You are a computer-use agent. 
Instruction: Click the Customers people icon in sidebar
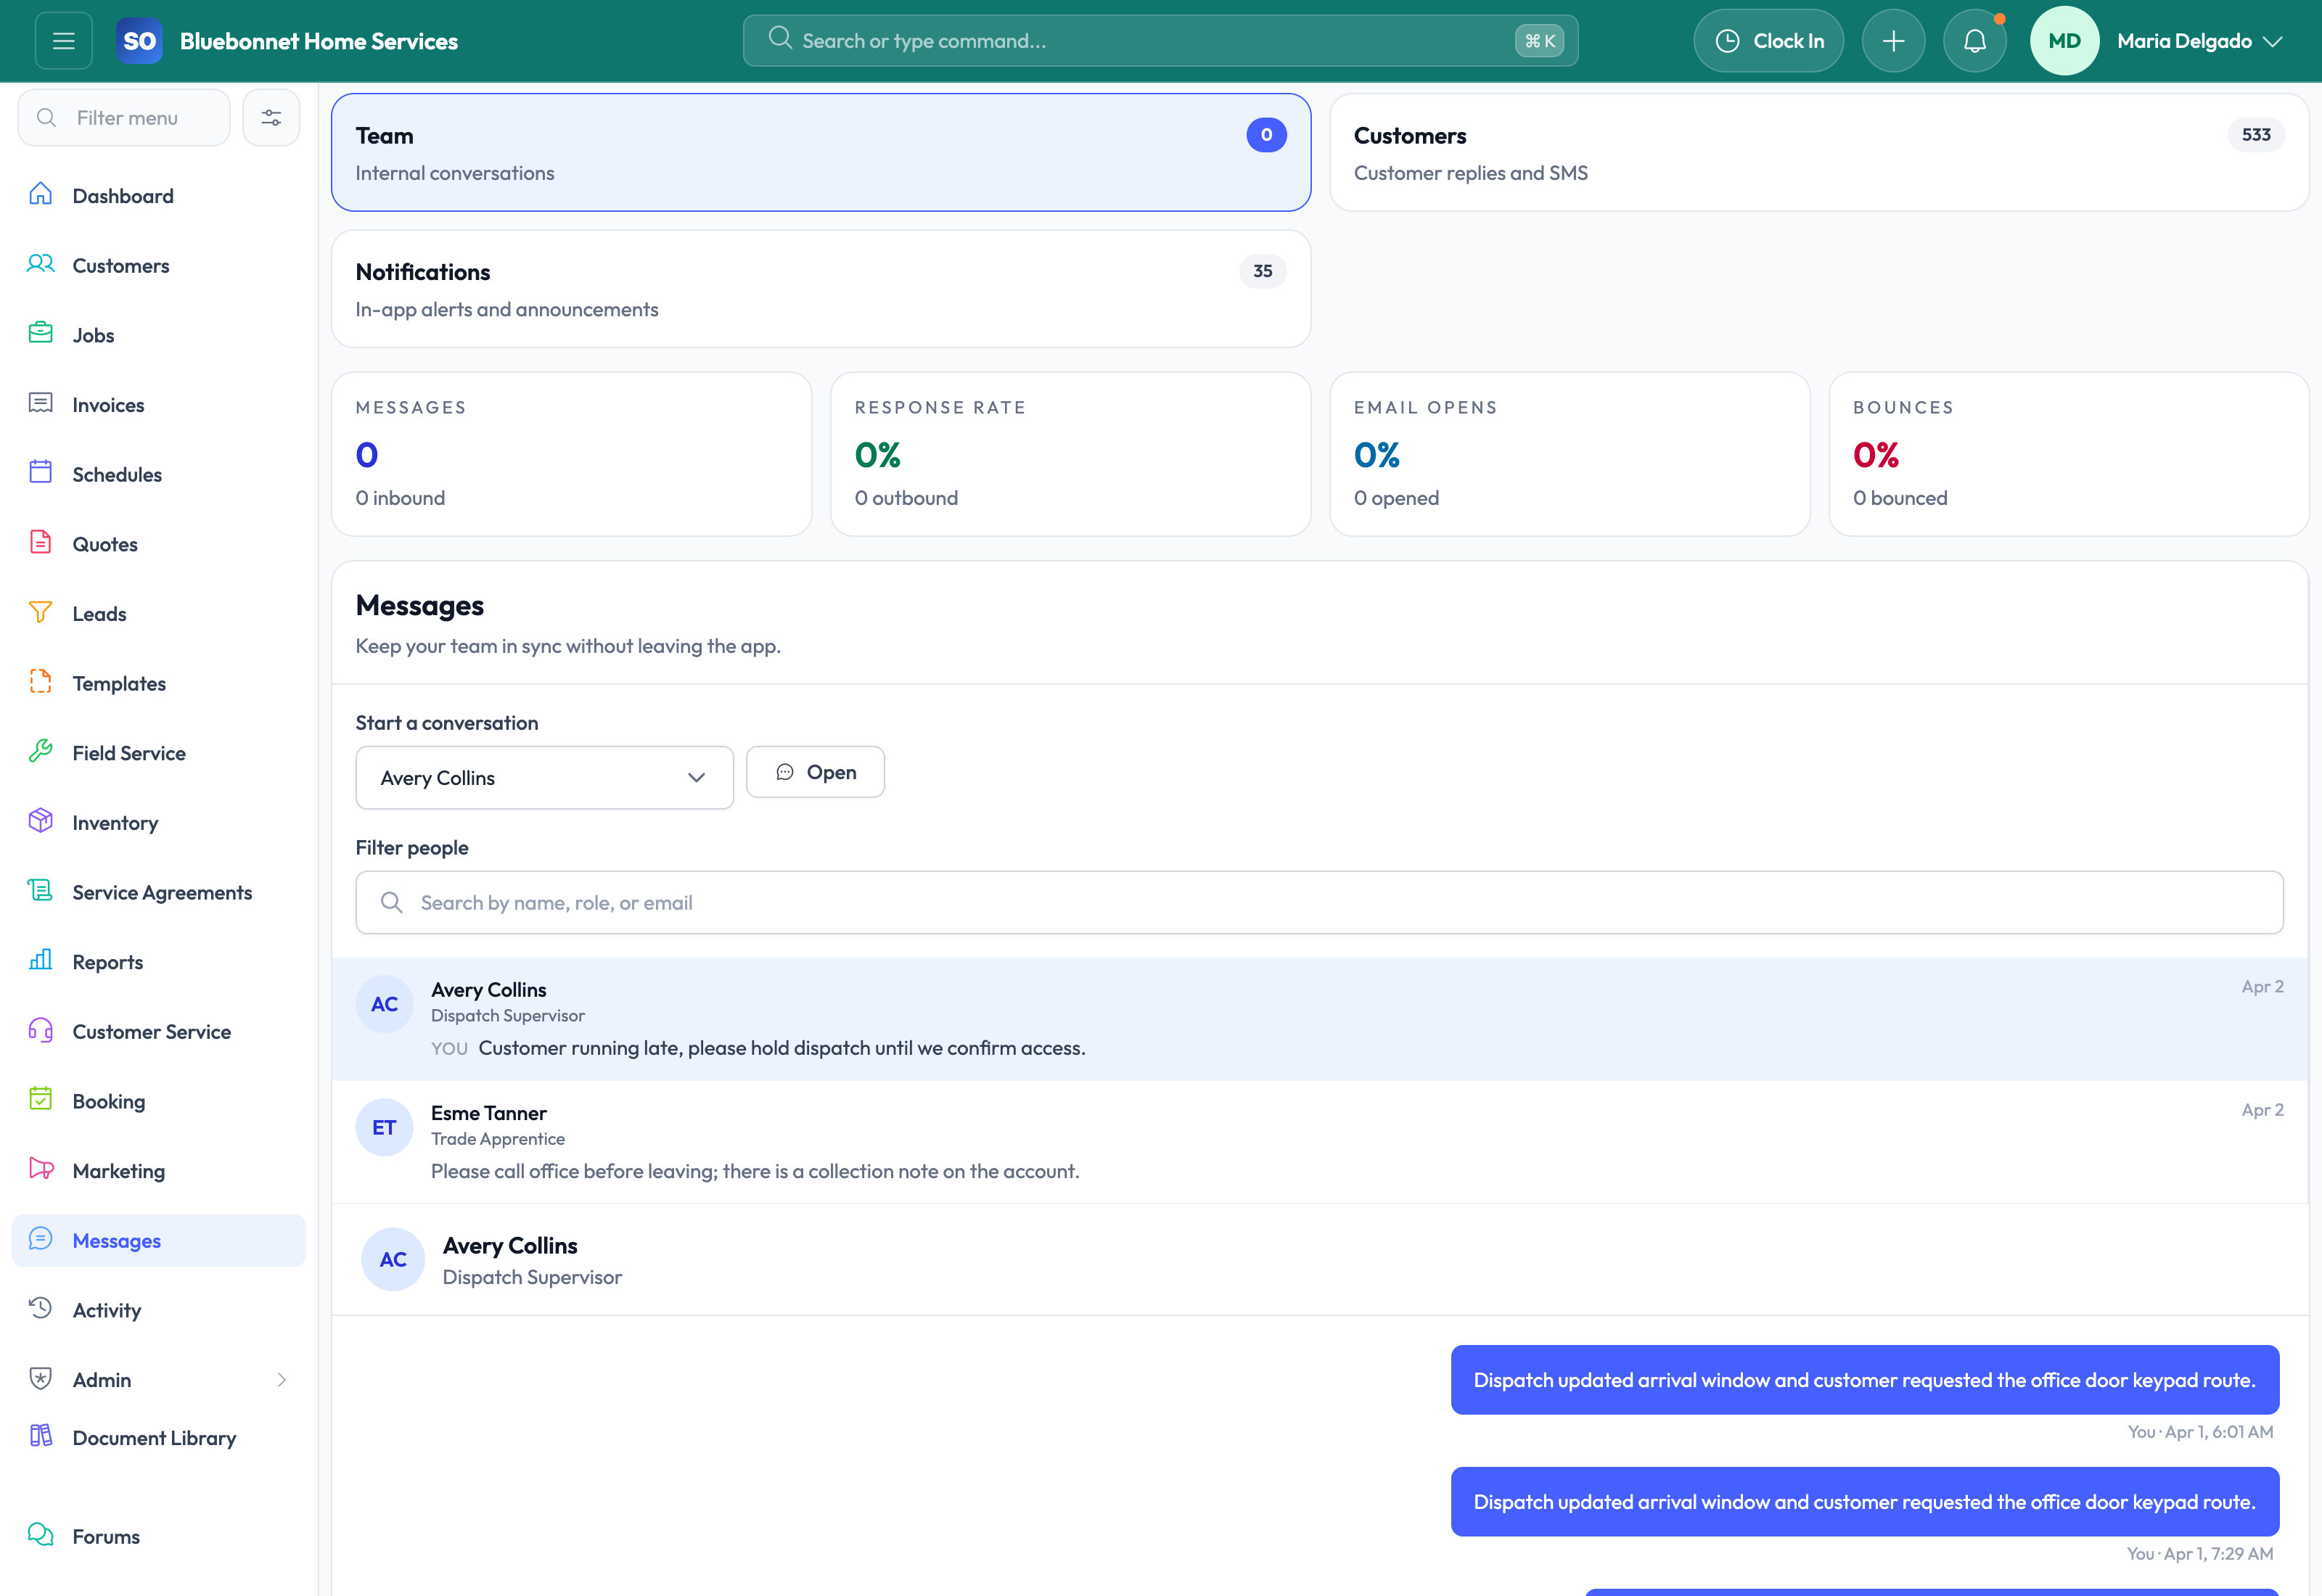41,265
